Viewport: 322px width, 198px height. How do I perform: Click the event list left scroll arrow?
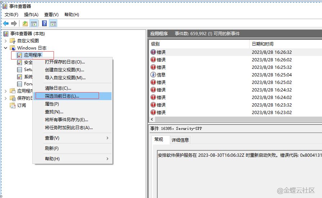(152, 119)
